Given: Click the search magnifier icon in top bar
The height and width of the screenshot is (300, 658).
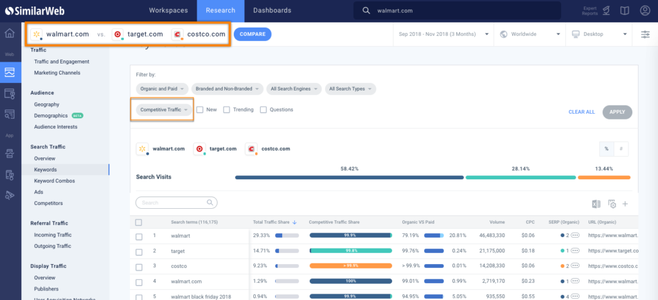Looking at the screenshot, I should 366,11.
